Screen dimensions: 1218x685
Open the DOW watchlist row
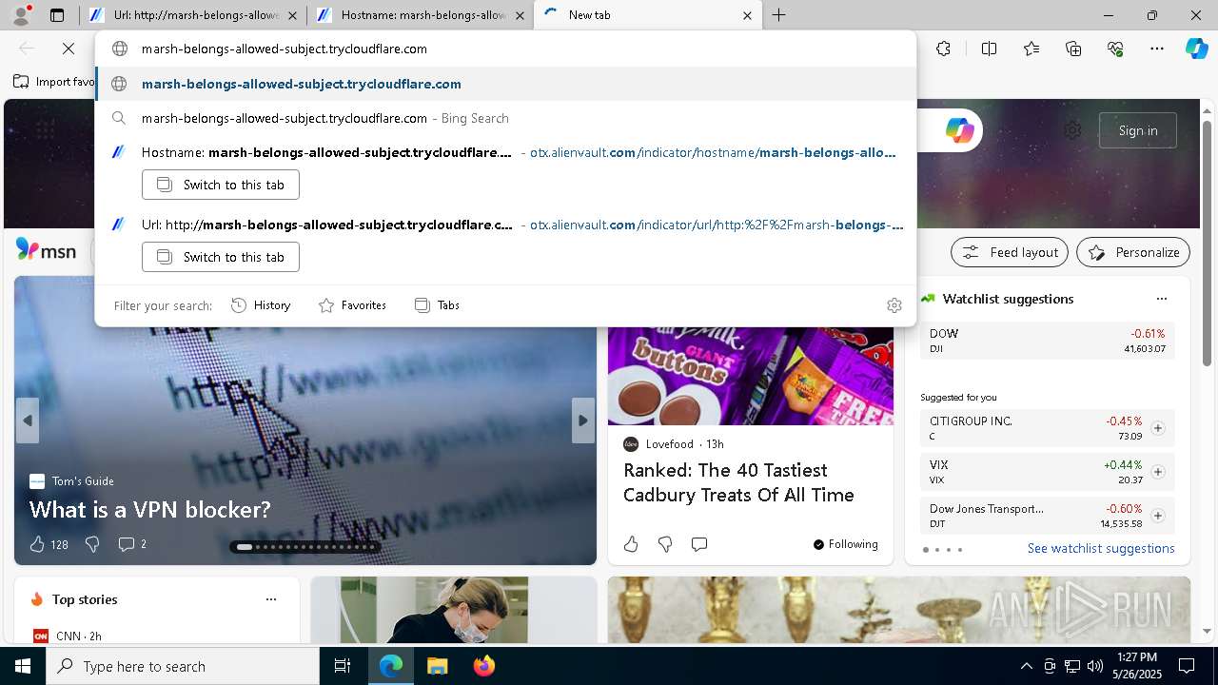point(1047,341)
